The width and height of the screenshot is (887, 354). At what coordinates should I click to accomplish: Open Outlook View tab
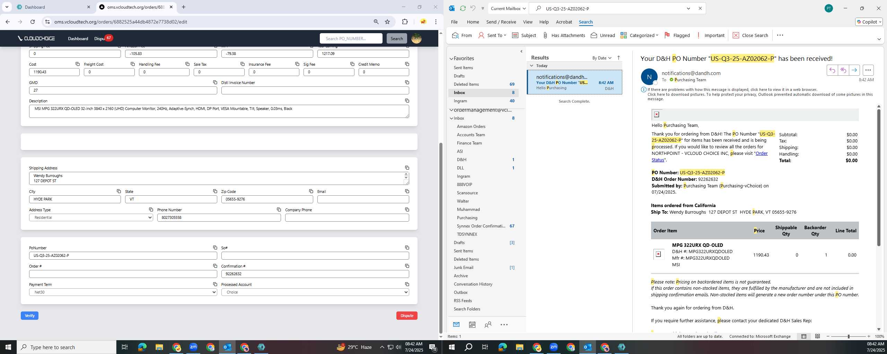click(x=528, y=22)
